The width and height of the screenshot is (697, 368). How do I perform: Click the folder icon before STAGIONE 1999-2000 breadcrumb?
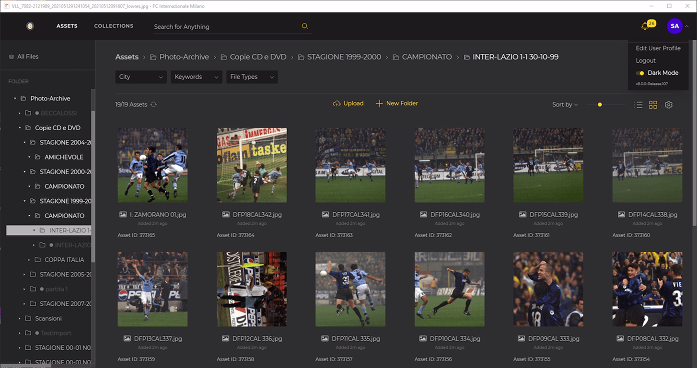[x=301, y=57]
